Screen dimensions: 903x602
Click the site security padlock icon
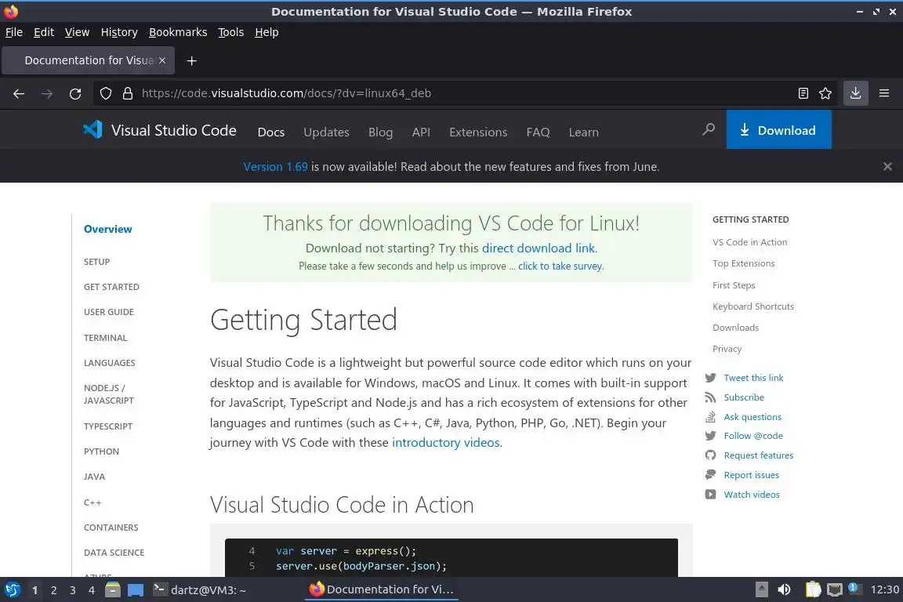(x=128, y=93)
